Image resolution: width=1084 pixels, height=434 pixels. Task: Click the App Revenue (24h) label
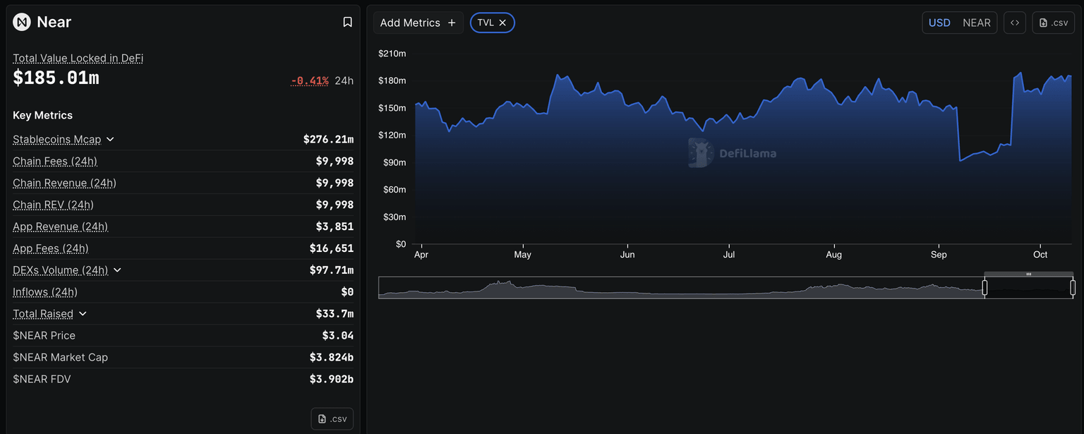tap(60, 227)
